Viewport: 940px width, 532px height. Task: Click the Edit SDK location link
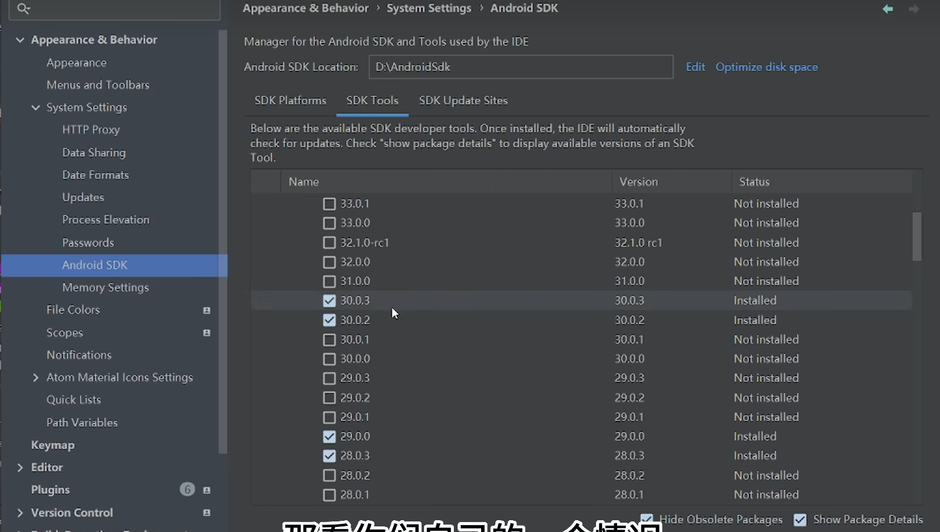point(695,67)
